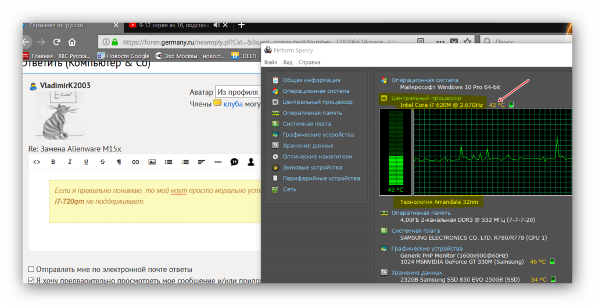Create a bulleted list in the editor
This screenshot has width=595, height=306.
pos(169,162)
